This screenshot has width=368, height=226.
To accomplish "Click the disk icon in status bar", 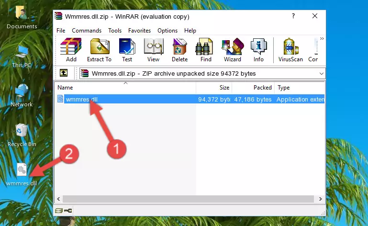I will (59, 211).
